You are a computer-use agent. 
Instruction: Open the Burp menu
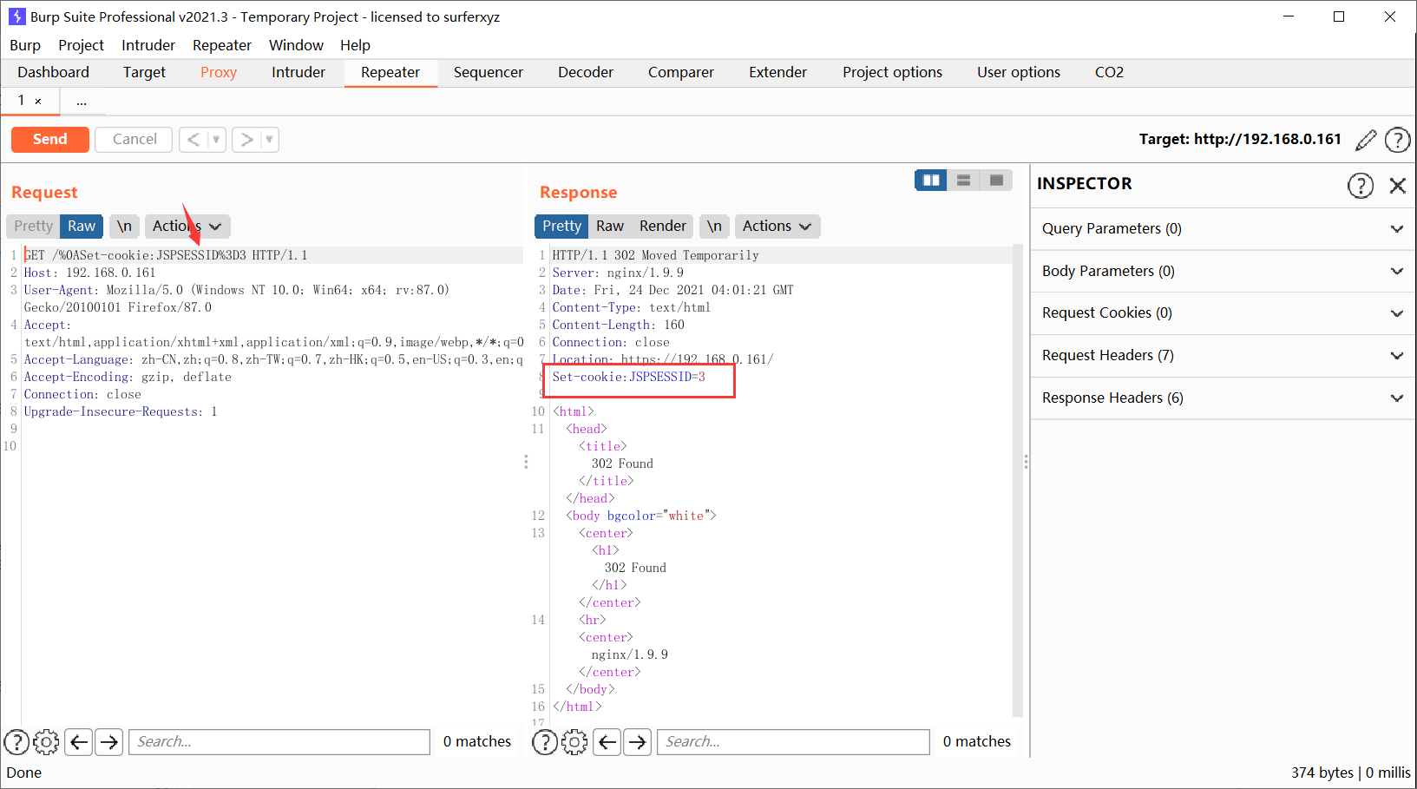click(x=25, y=45)
